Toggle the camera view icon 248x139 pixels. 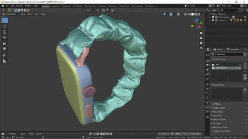click(201, 43)
